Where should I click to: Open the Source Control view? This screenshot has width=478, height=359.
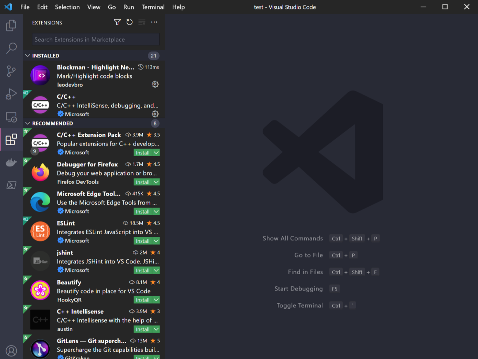[11, 71]
